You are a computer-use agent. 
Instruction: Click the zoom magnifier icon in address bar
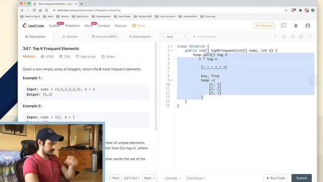point(286,10)
